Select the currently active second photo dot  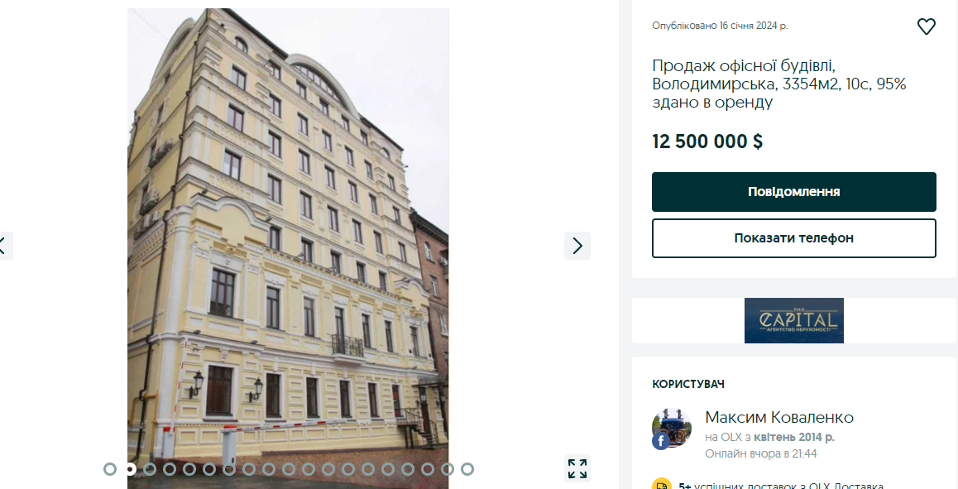click(x=130, y=469)
